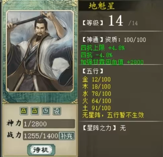Select the 土 91/100 element row
This screenshot has height=157, width=163.
pyautogui.click(x=96, y=108)
